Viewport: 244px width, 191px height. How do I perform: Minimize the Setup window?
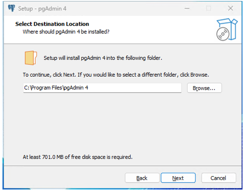(x=187, y=8)
